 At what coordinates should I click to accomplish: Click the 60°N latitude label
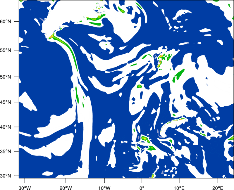tap(6, 22)
